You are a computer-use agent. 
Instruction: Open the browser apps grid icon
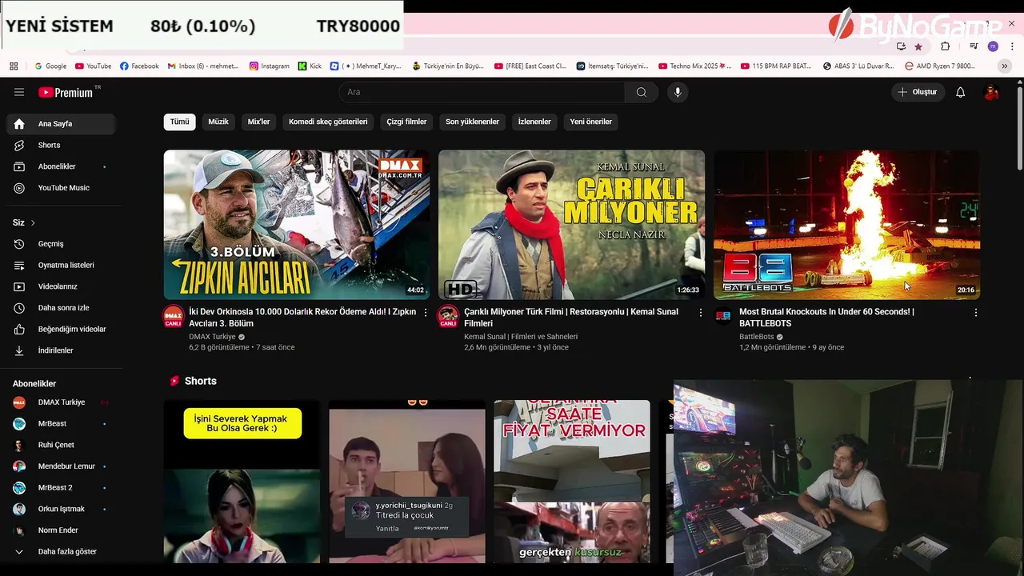point(14,66)
